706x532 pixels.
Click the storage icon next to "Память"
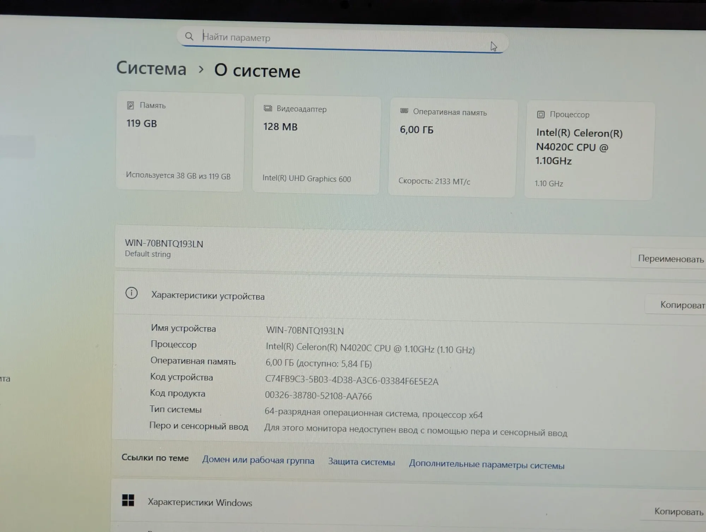point(130,105)
